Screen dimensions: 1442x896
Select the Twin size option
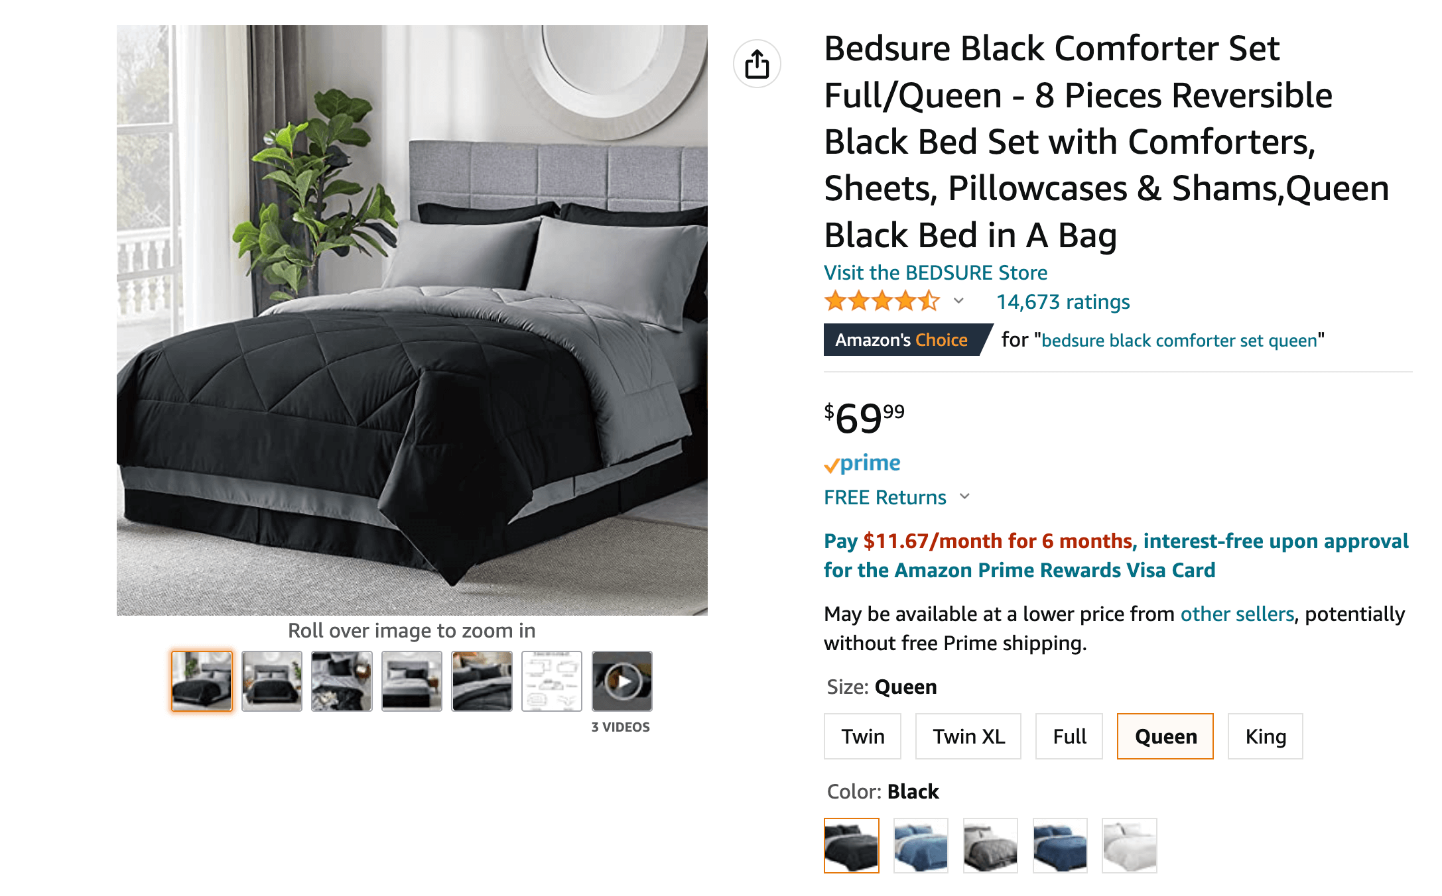(x=862, y=736)
